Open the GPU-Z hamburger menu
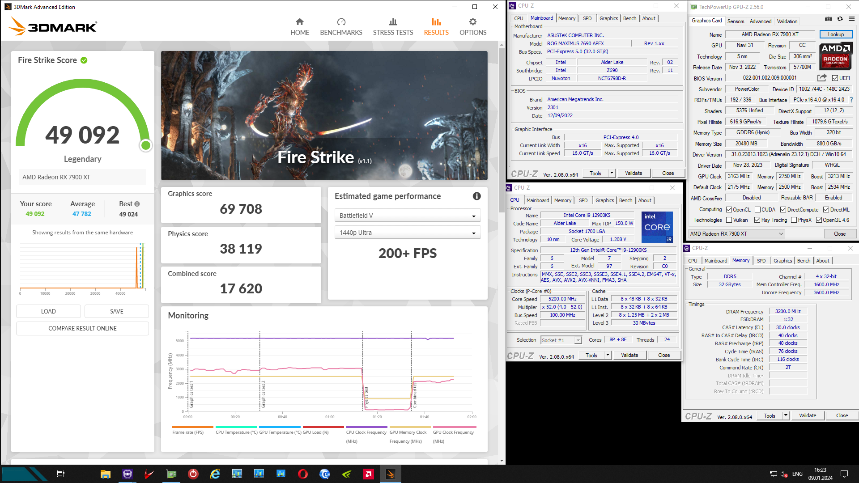 tap(851, 19)
